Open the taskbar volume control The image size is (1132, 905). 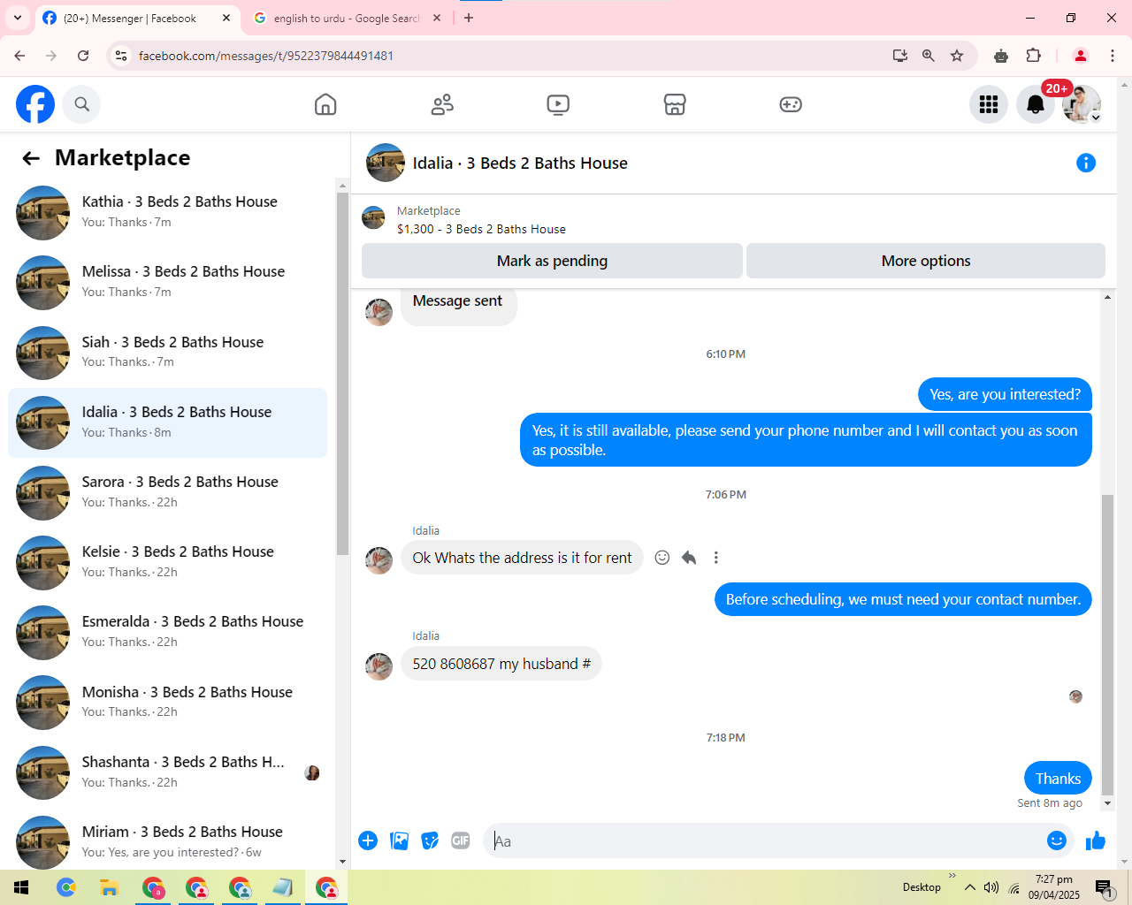[991, 887]
